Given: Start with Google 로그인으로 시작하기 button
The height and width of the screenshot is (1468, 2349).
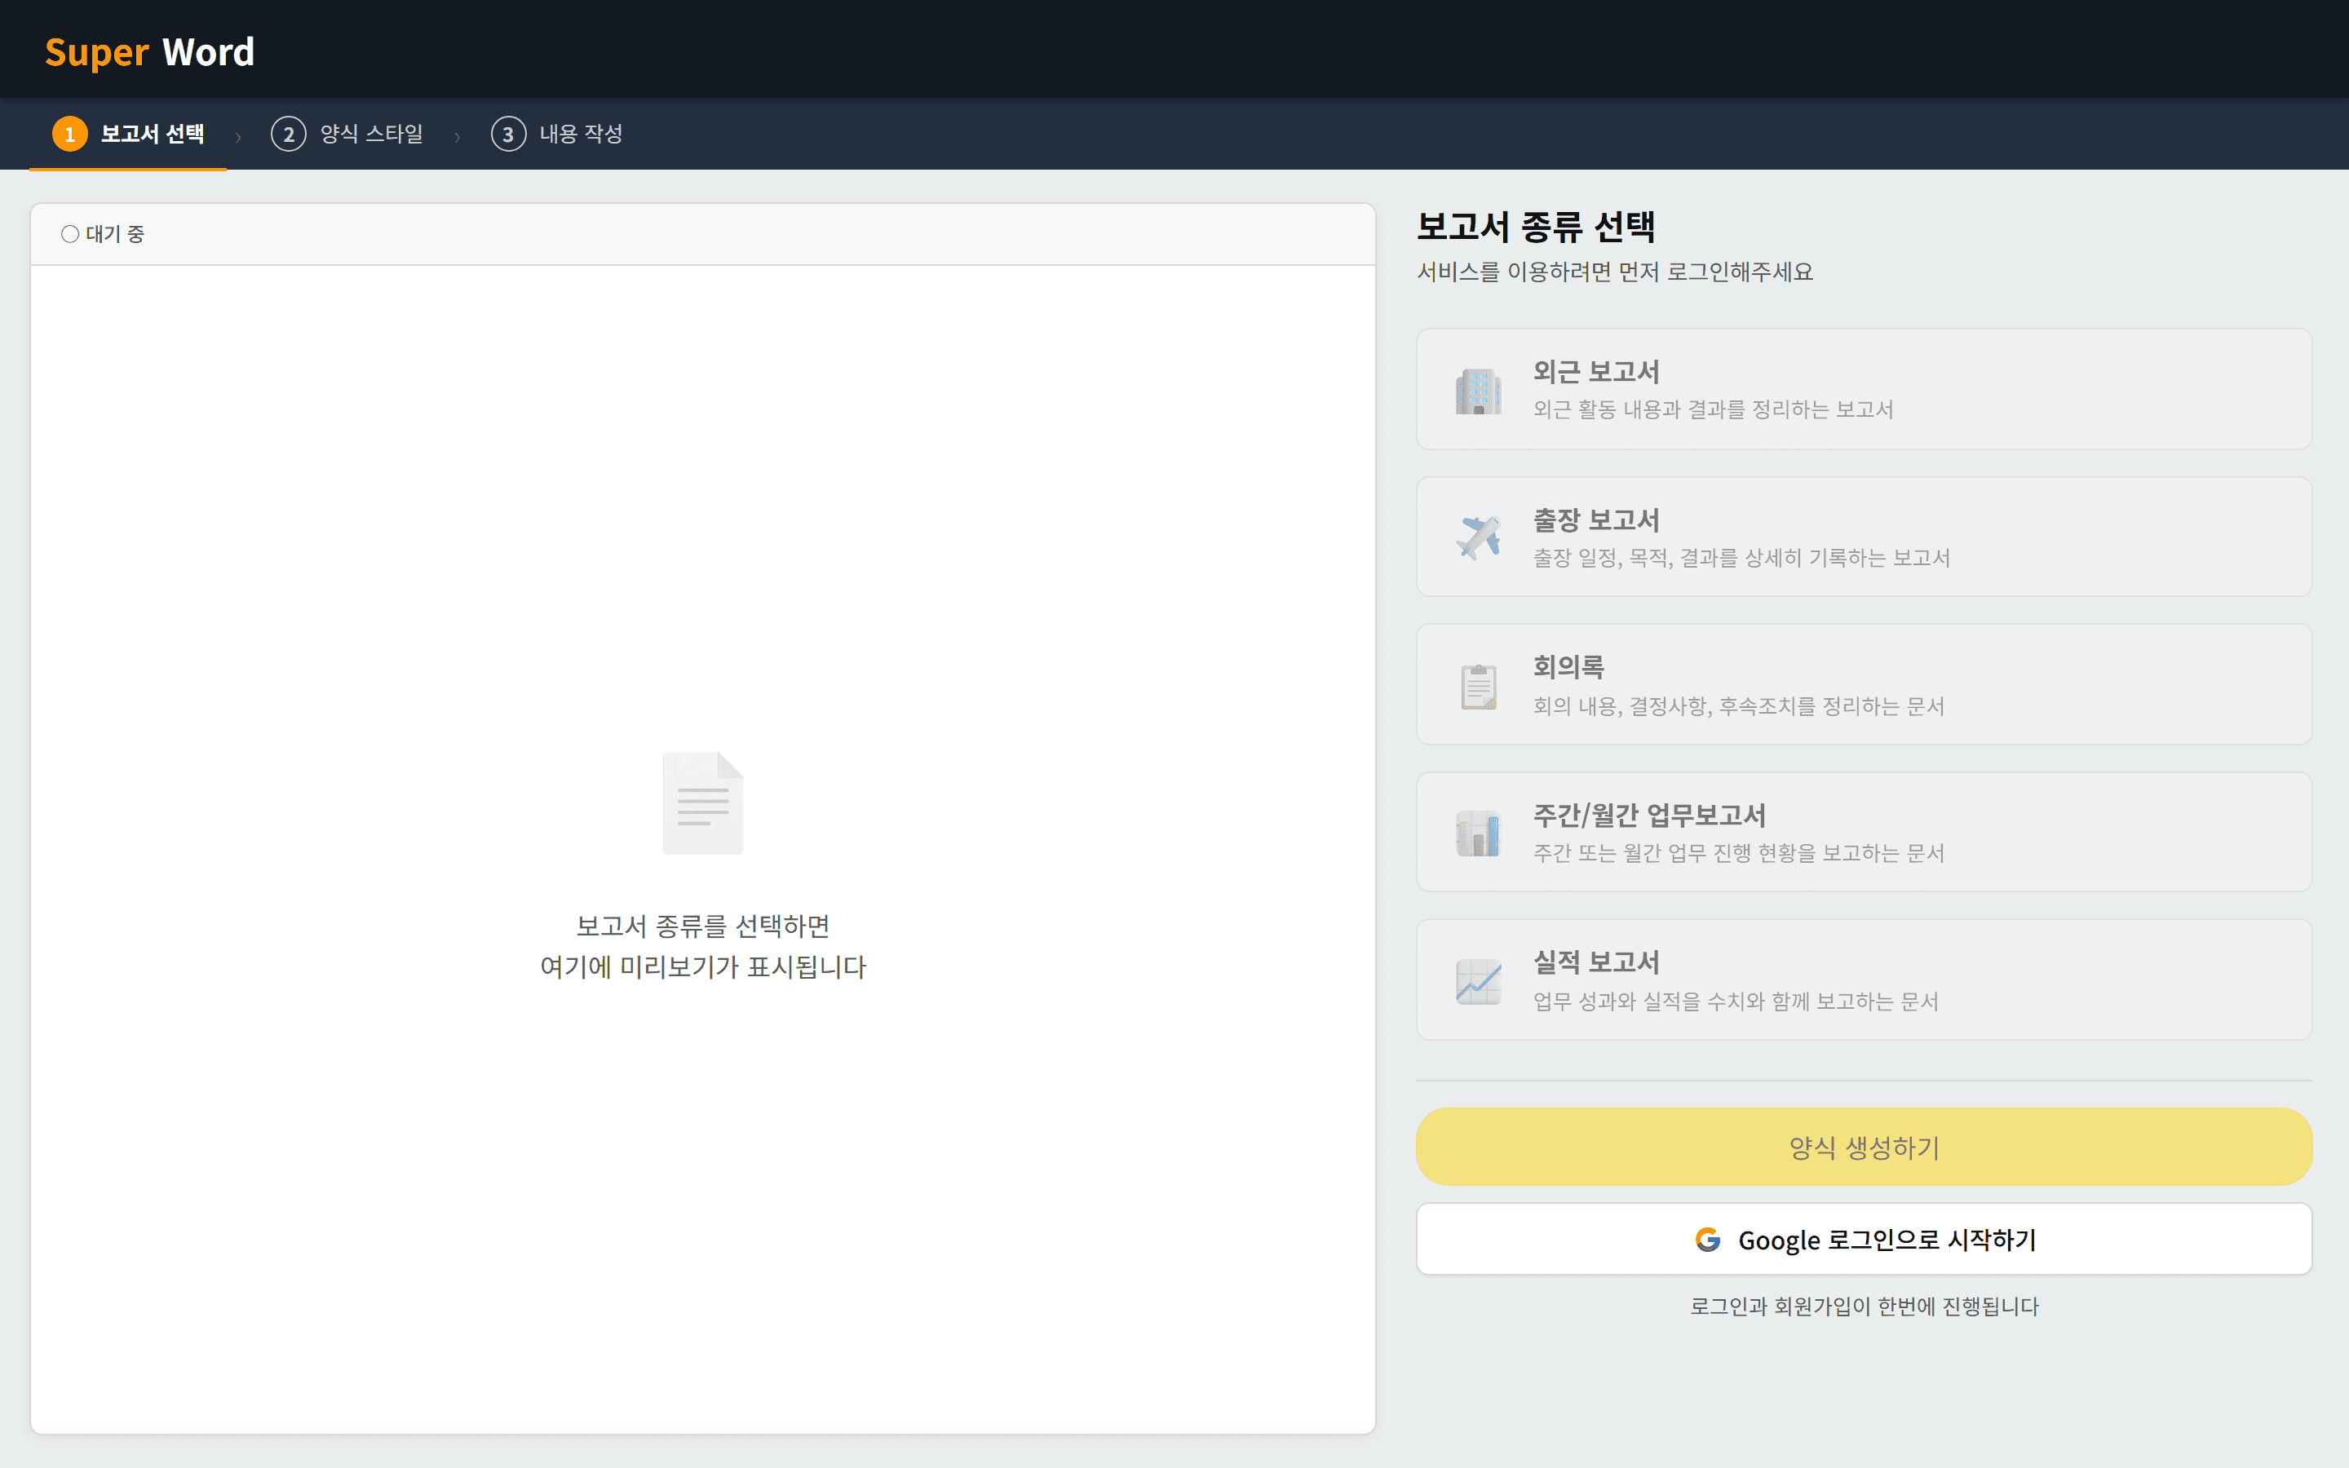Looking at the screenshot, I should [1864, 1240].
